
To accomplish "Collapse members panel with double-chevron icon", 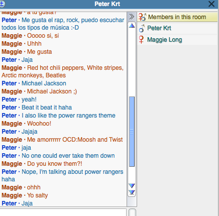I will (132, 17).
